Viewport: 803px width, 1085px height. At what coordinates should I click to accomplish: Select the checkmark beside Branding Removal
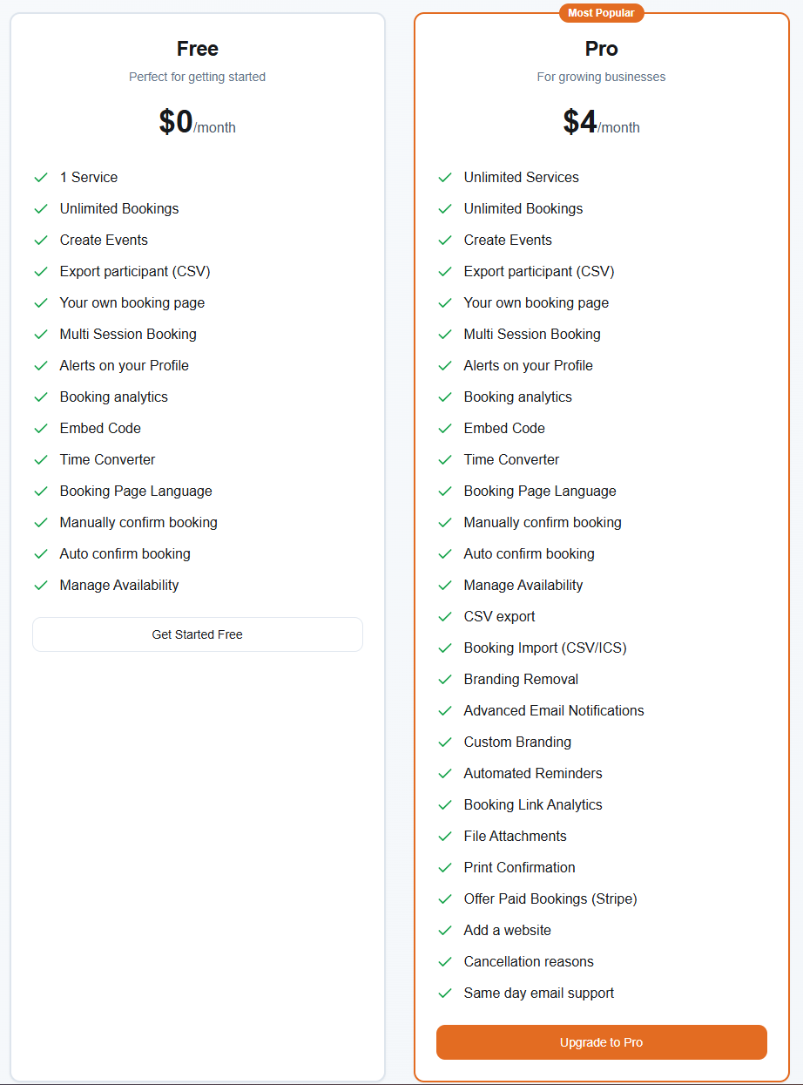click(445, 679)
